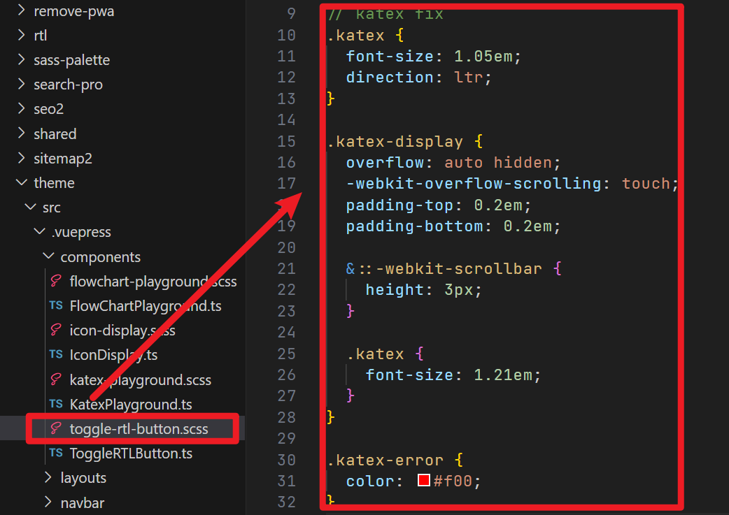Open katex-playground.scss file

(x=141, y=380)
